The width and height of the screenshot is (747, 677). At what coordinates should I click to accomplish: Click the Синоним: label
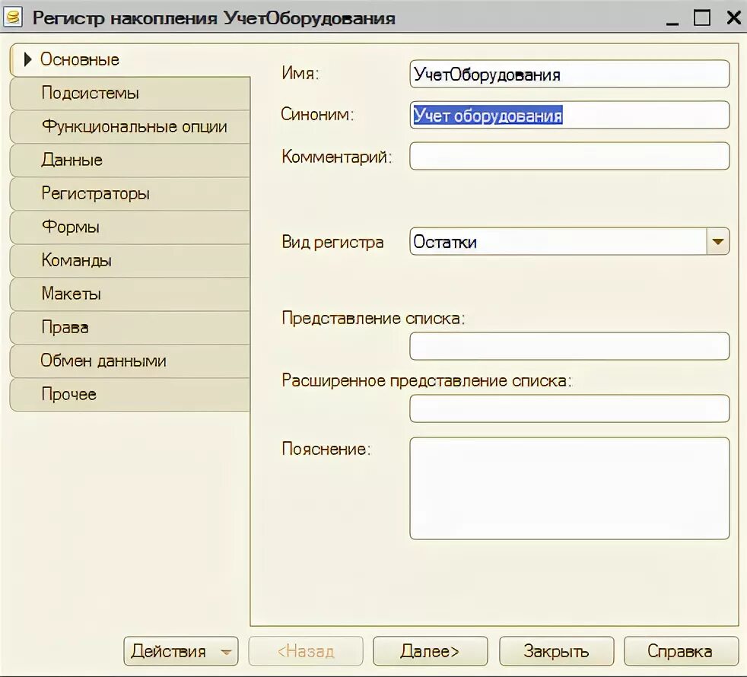click(317, 114)
